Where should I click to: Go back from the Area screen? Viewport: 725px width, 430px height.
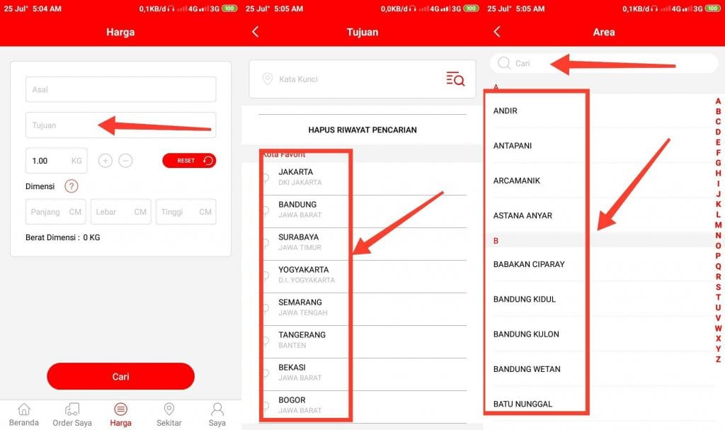(497, 31)
